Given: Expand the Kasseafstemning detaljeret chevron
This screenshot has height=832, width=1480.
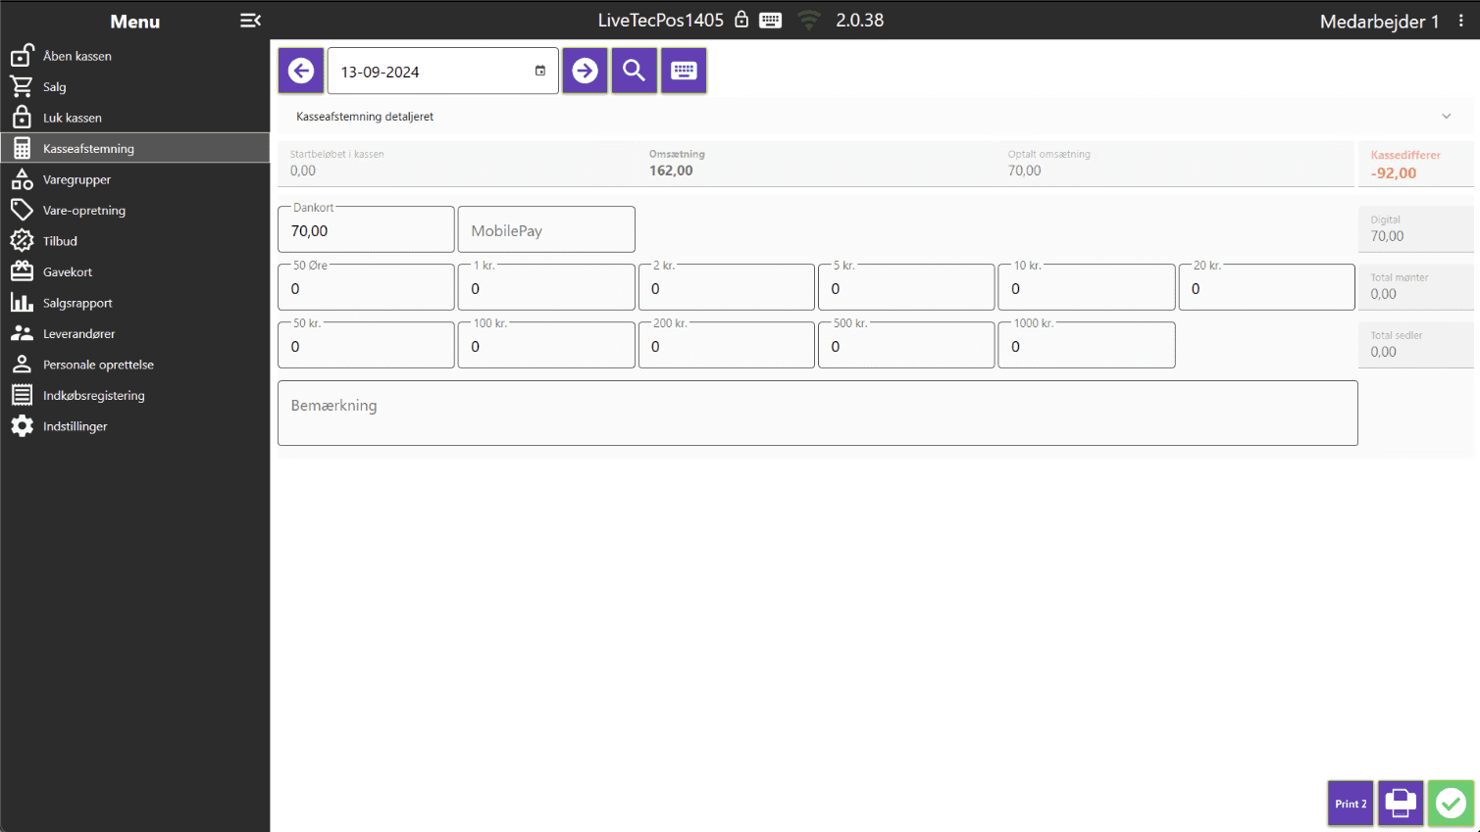Looking at the screenshot, I should (x=1446, y=117).
